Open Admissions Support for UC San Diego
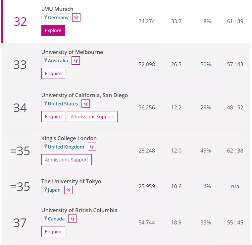 click(92, 117)
